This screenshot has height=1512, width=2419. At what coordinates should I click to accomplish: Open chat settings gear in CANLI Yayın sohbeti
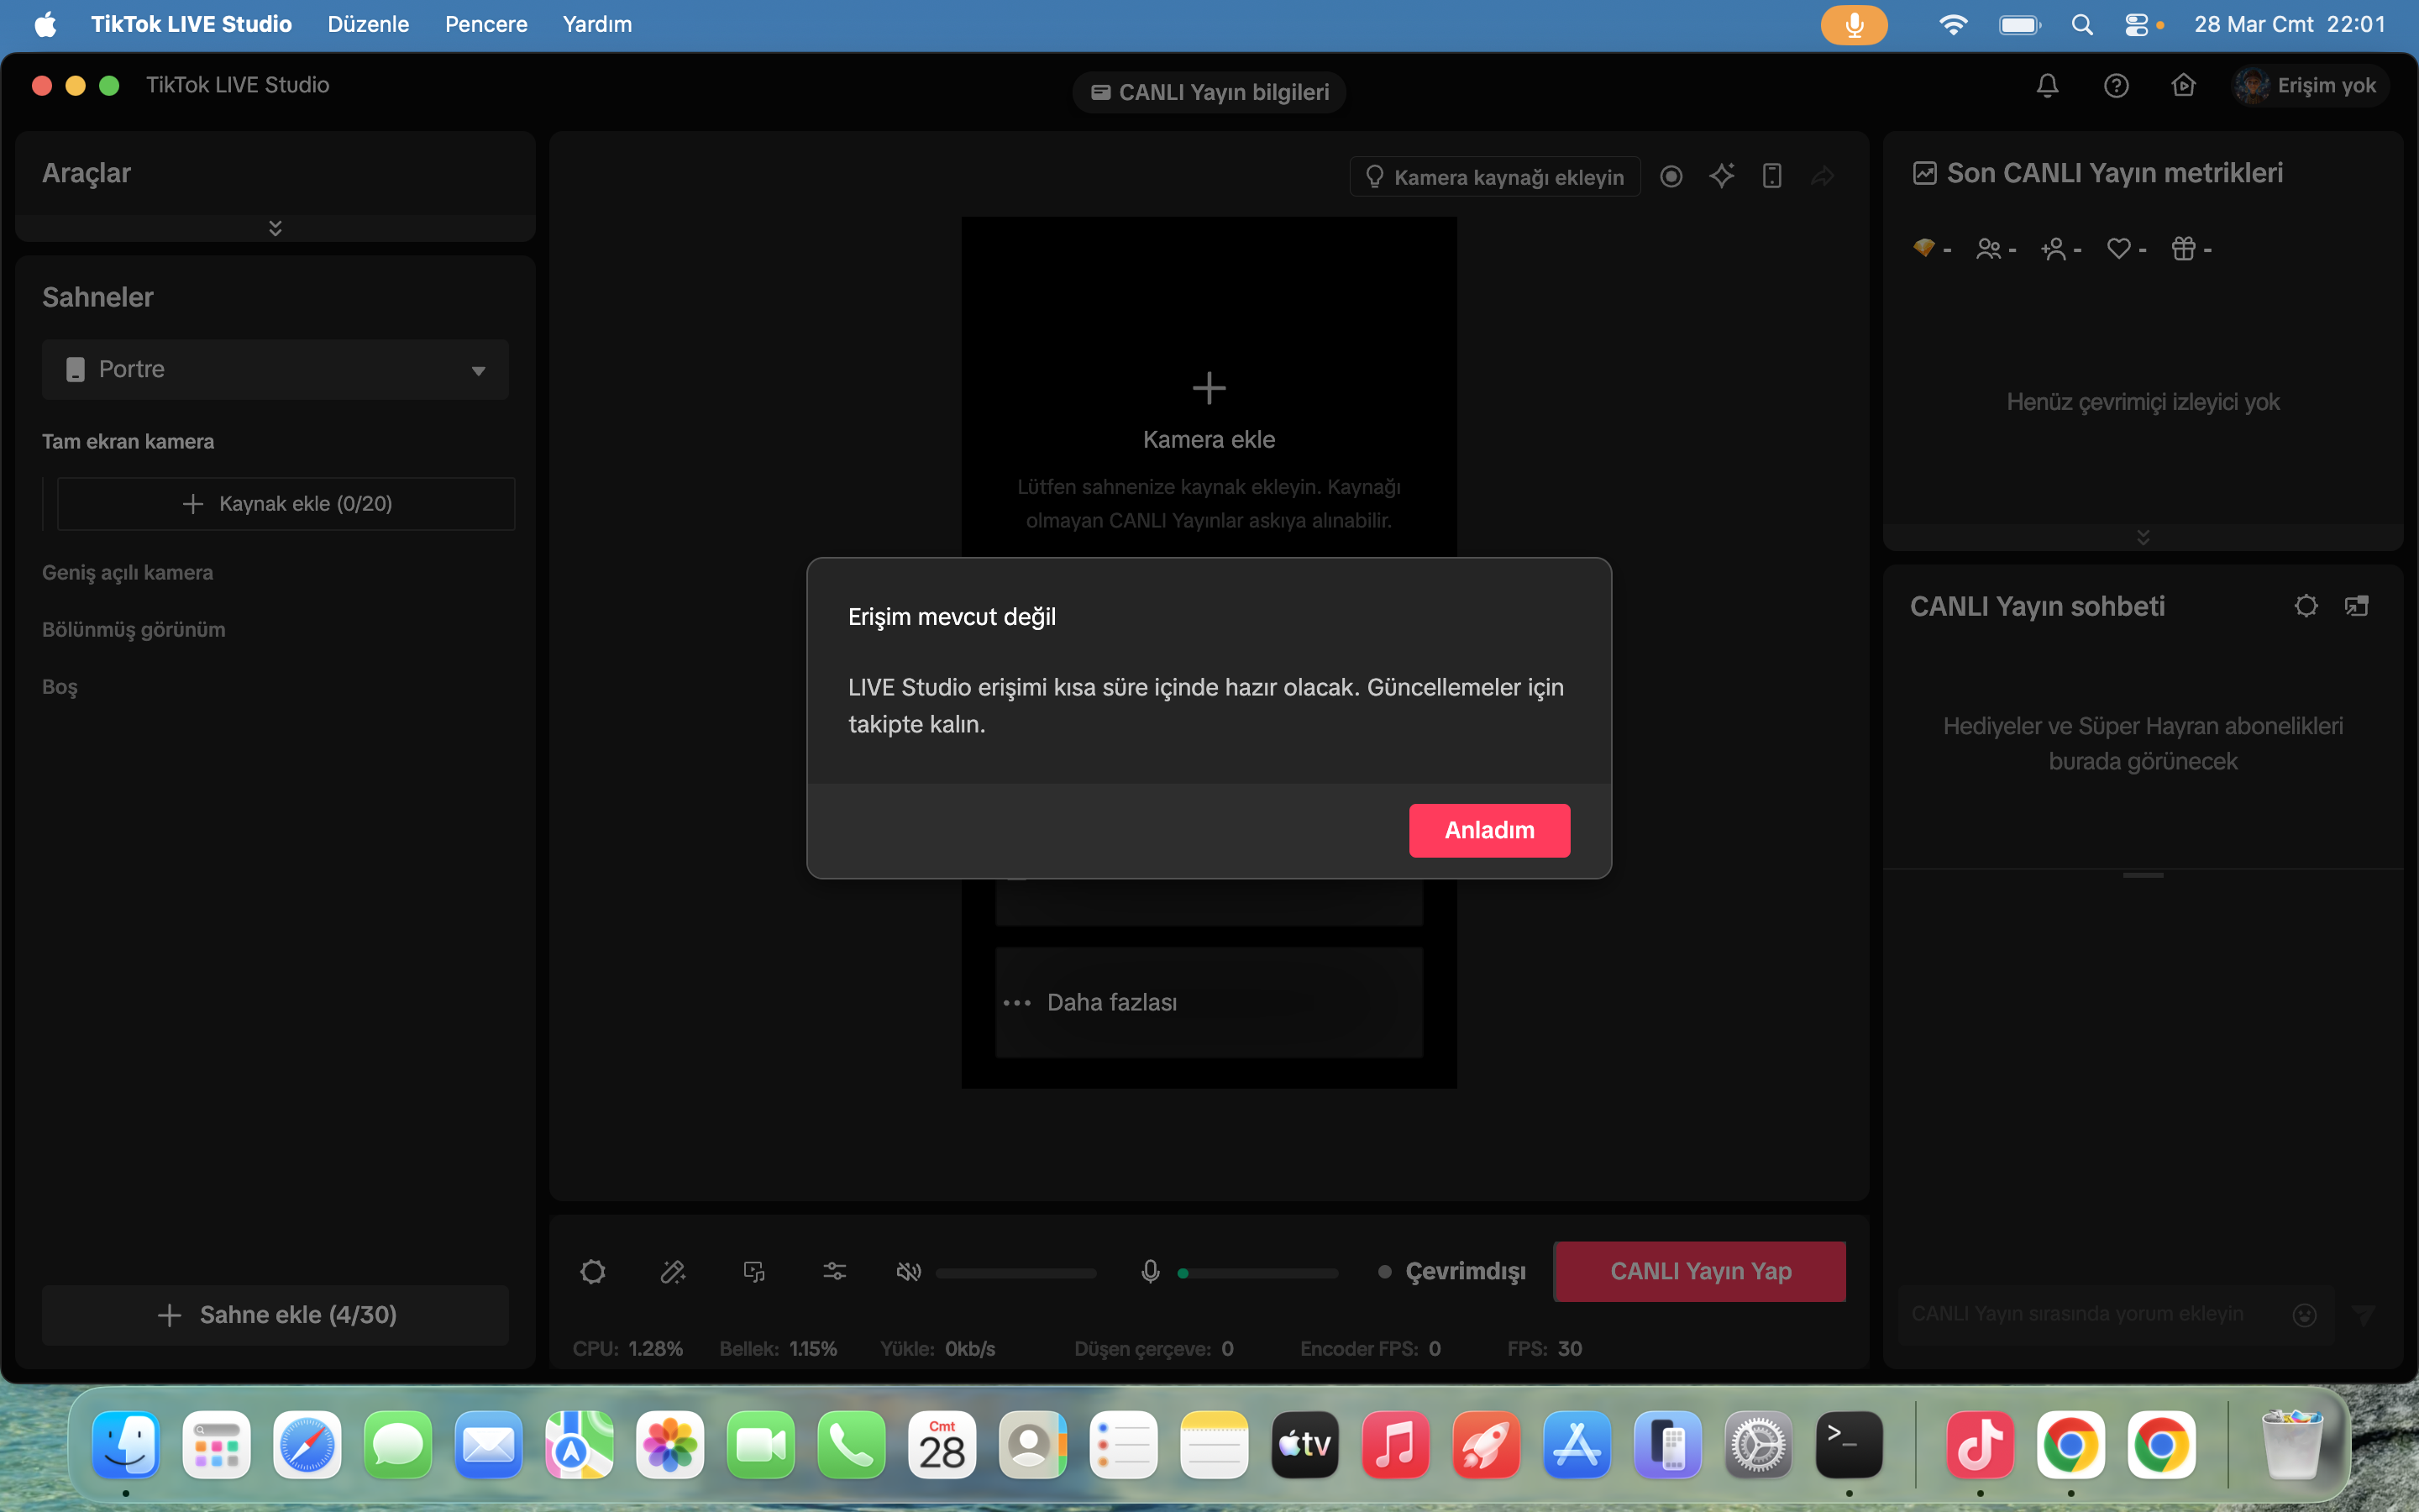point(2306,606)
